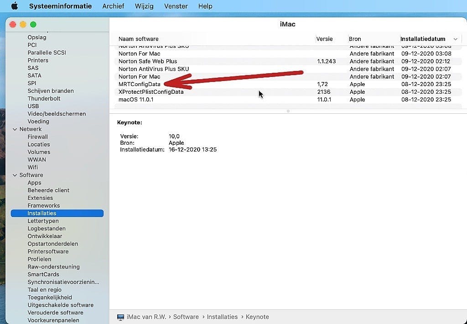Open the Help menu
The width and height of the screenshot is (467, 324).
205,6
